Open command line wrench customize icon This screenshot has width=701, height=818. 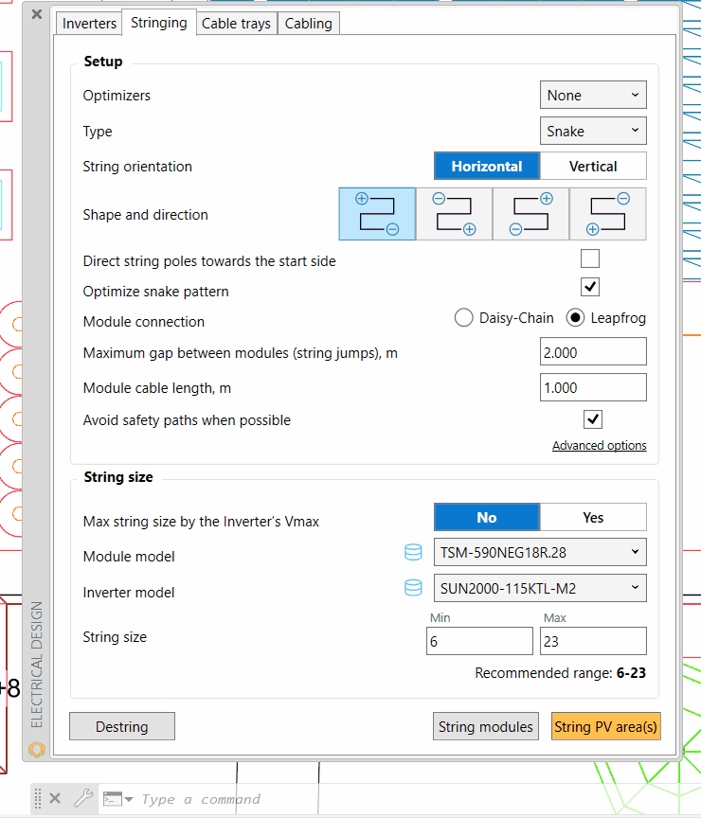(83, 798)
